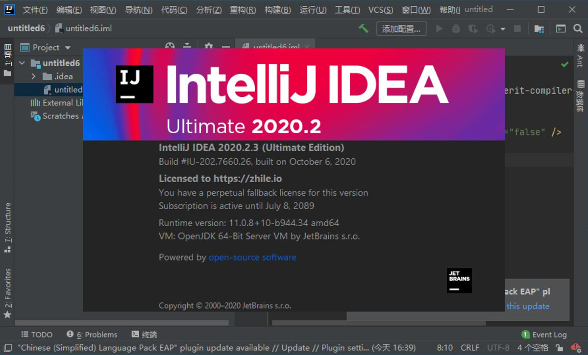Click the 8:10 line:column indicator
Screen dimensions: 588x355
point(445,348)
